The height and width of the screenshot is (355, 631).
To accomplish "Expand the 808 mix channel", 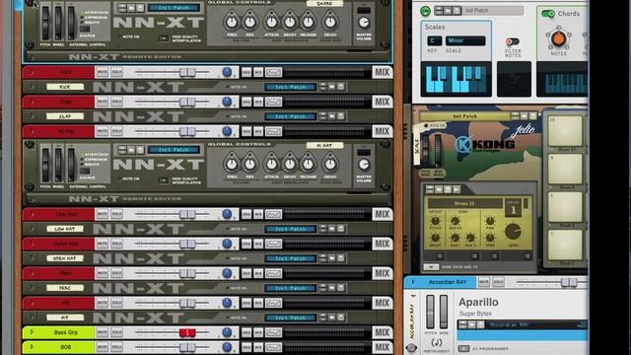I will tap(33, 347).
